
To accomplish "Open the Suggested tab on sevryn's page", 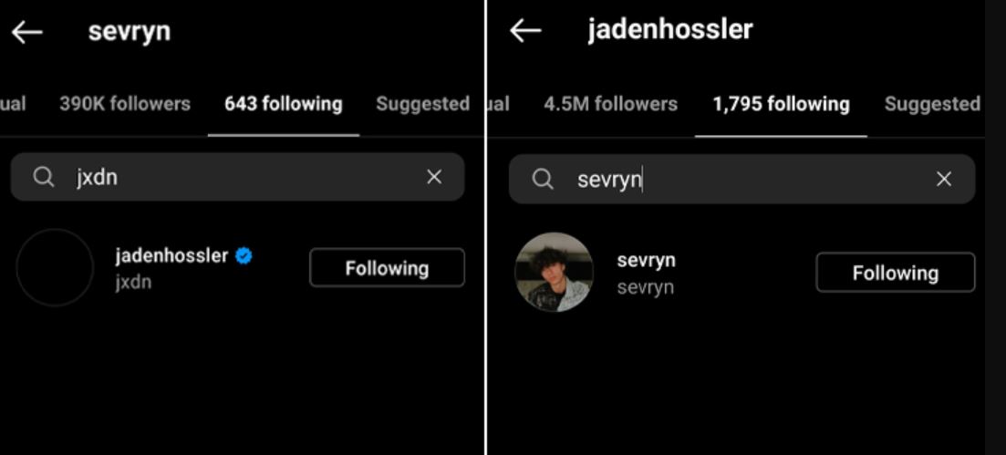I will click(423, 104).
